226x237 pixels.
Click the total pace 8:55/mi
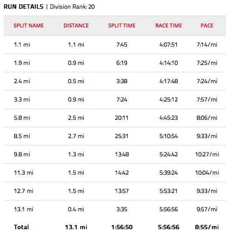(207, 227)
